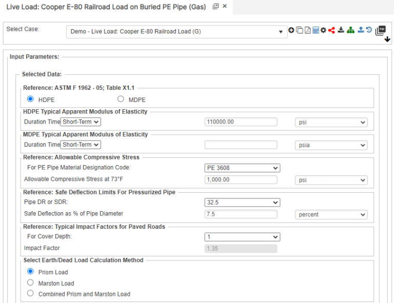This screenshot has width=394, height=303.
Task: Open the Pipe DR or SDR dropdown
Action: click(242, 203)
